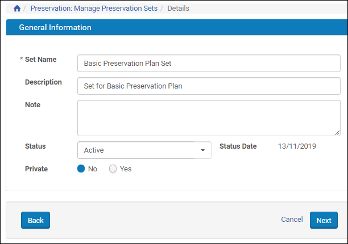Screen dimensions: 348x244
Task: Click inside the empty Note text area
Action: coord(209,118)
